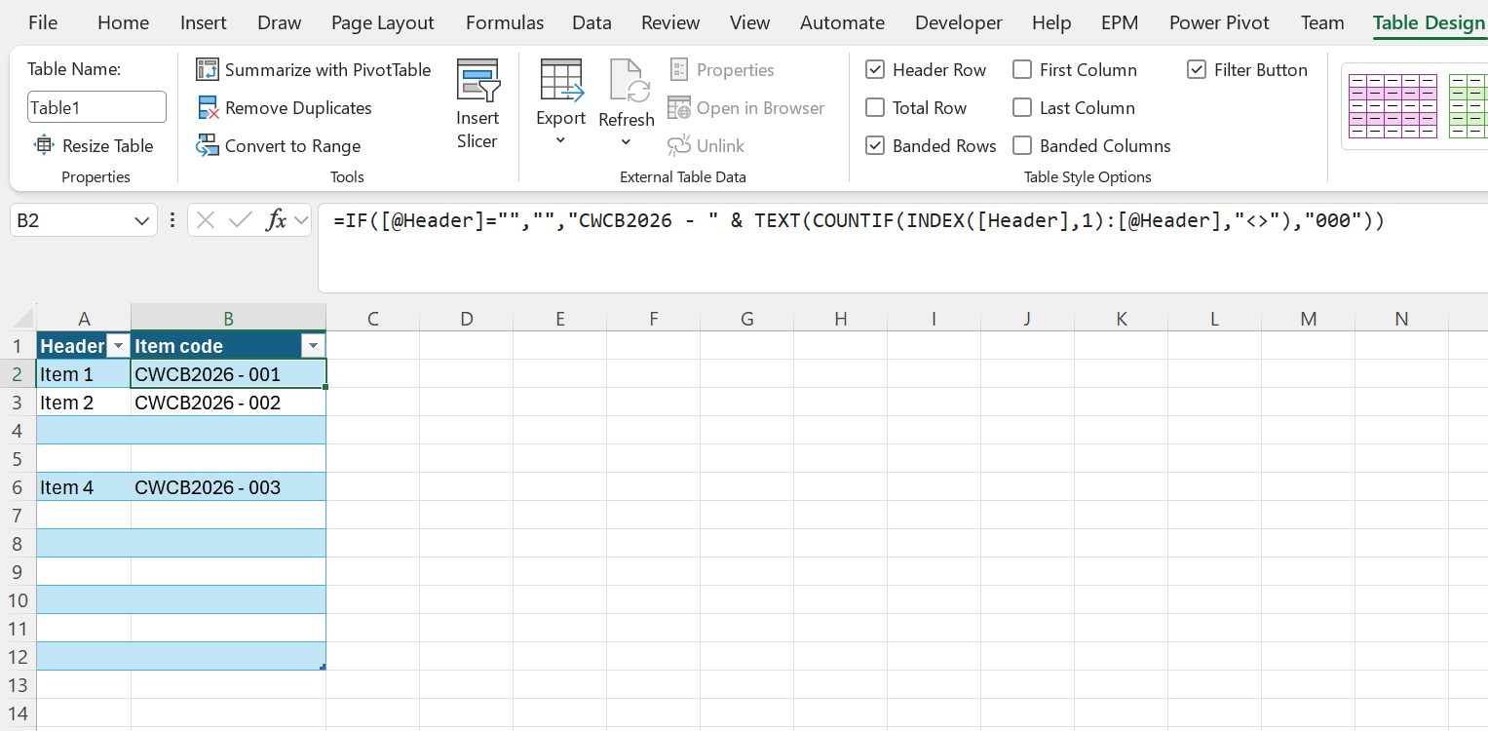
Task: Select cell containing CWCB2026 - 002
Action: point(228,403)
